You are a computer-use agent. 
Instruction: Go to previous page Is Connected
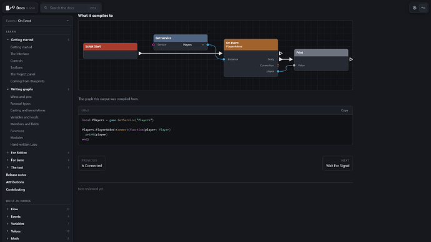click(x=92, y=163)
